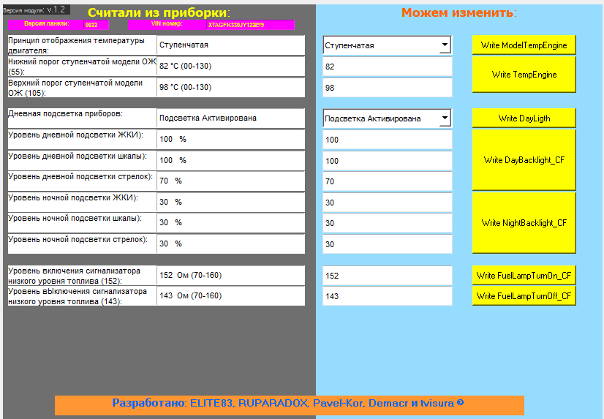Click the night arrows backlight field, last 30

(x=387, y=244)
